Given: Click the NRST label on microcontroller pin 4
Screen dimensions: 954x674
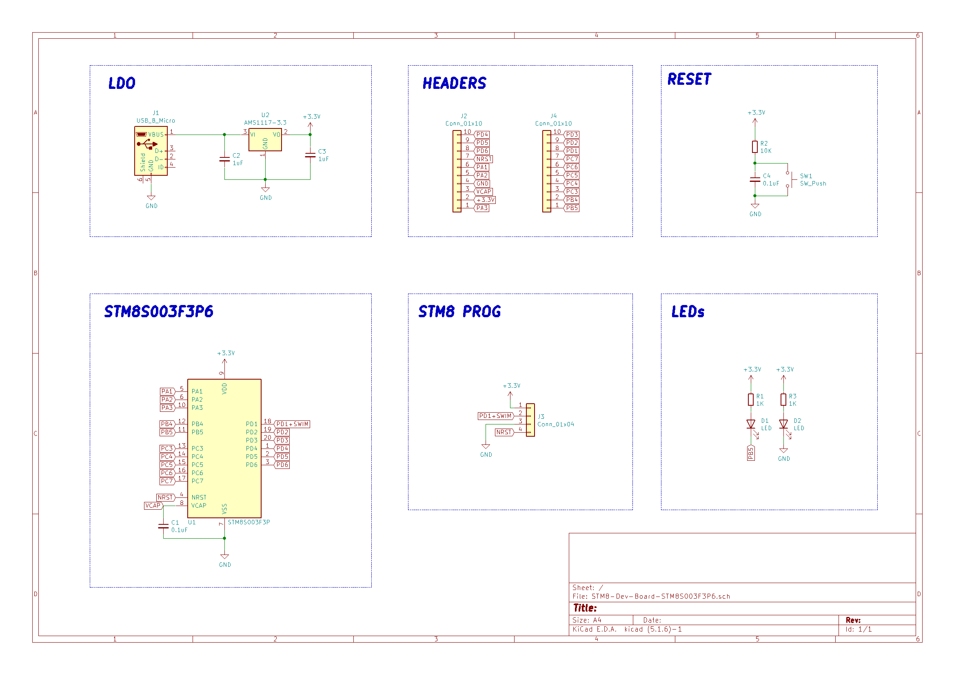Looking at the screenshot, I should (166, 497).
